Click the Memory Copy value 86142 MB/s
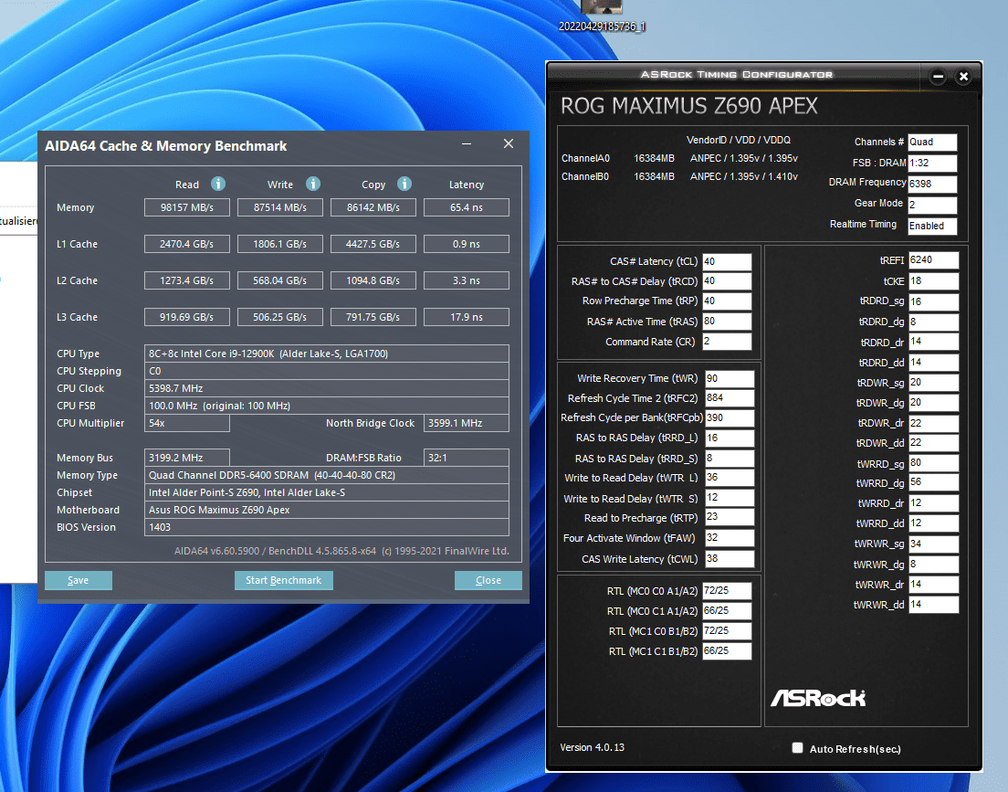Image resolution: width=1008 pixels, height=792 pixels. tap(373, 207)
